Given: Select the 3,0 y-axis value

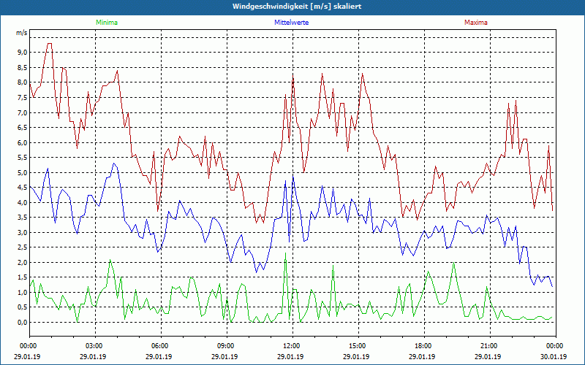Looking at the screenshot, I should click(x=23, y=232).
